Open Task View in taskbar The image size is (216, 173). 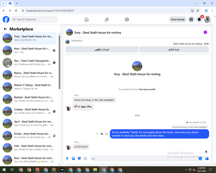tap(12, 170)
